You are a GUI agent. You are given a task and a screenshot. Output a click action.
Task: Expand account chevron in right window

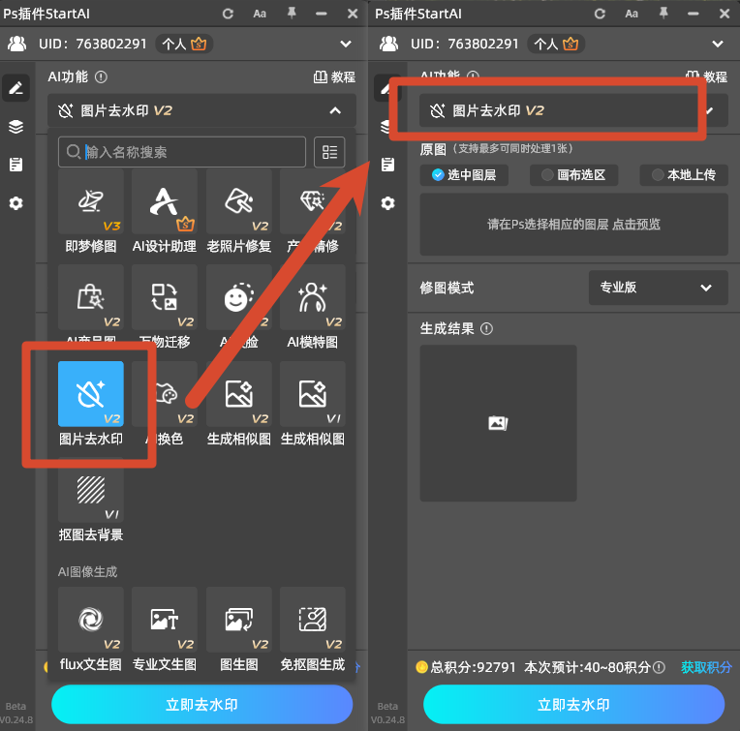click(x=718, y=44)
